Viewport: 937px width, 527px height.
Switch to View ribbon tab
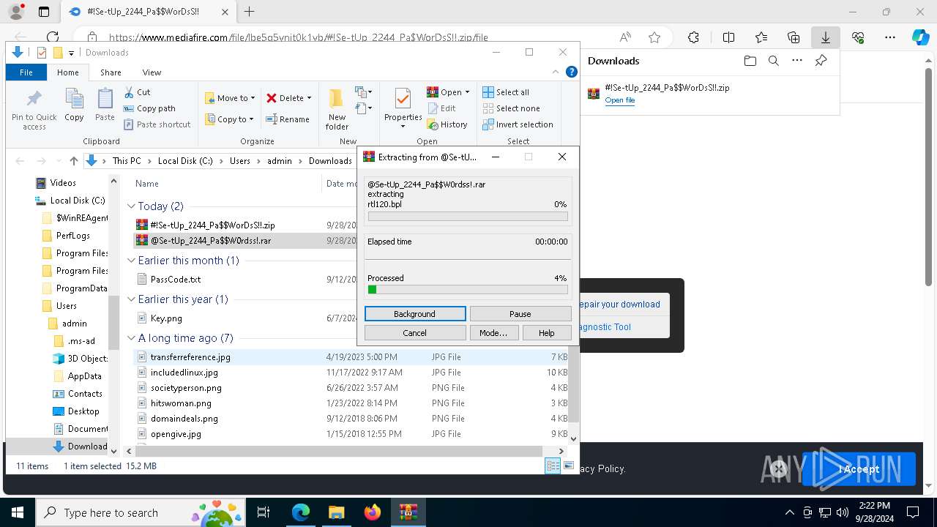coord(152,72)
